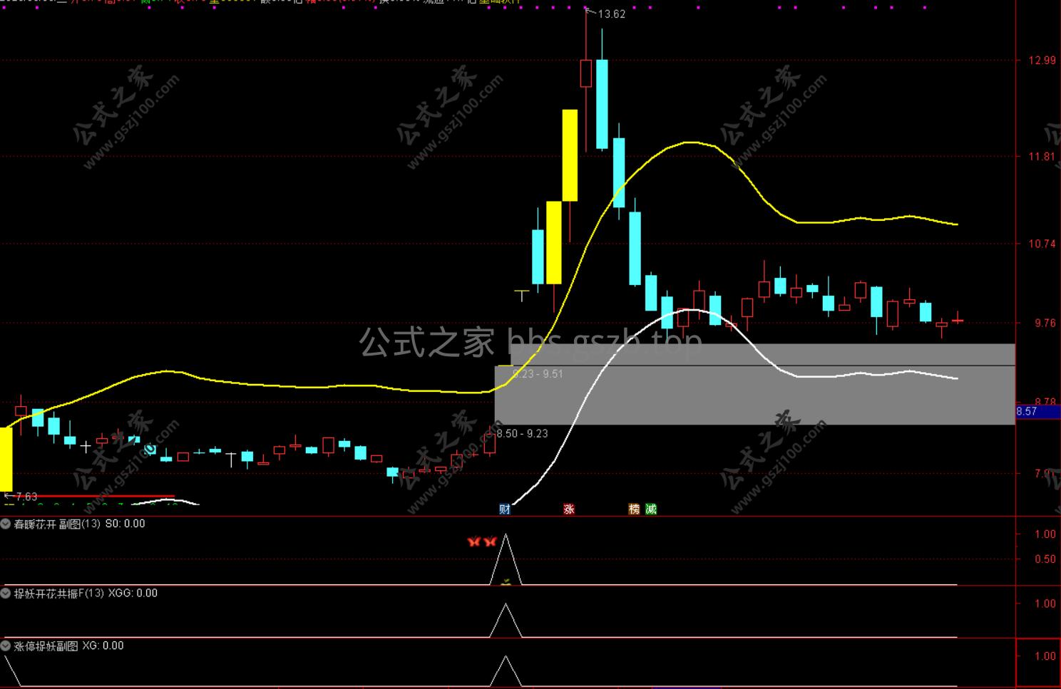Click the green 减 marker icon
The image size is (1061, 689).
point(650,509)
